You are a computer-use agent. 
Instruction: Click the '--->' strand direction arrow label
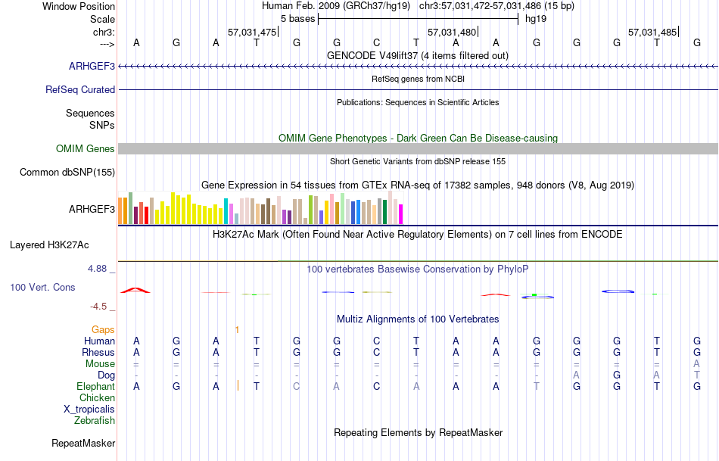107,44
